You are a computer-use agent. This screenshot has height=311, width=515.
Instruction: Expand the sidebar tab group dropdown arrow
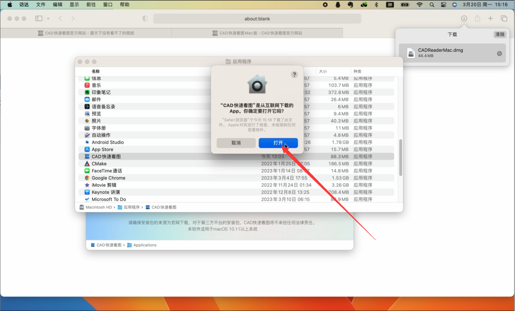click(48, 18)
